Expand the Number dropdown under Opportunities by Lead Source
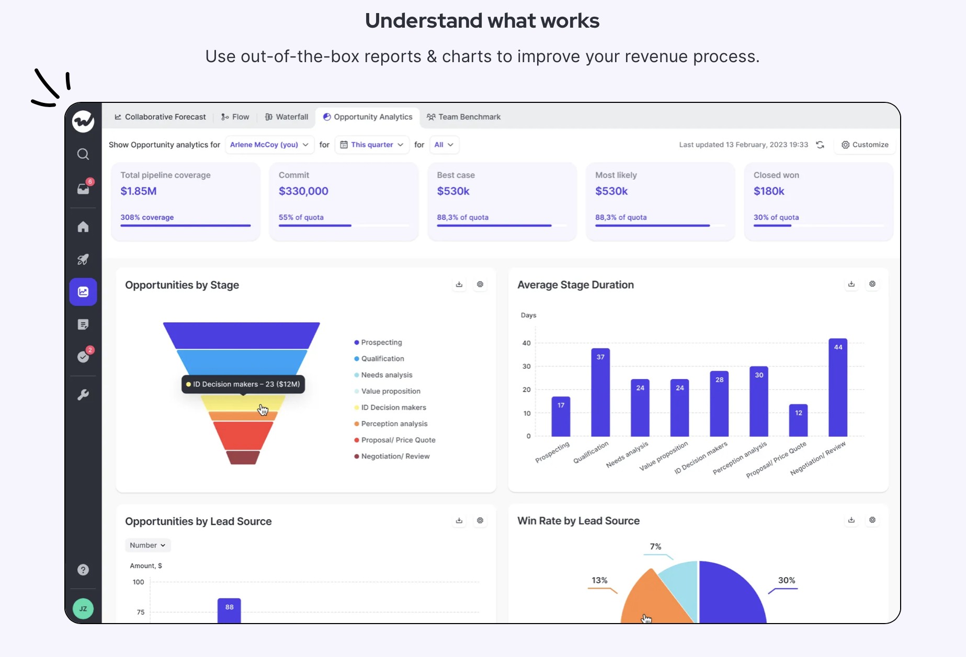Viewport: 966px width, 657px height. (147, 545)
